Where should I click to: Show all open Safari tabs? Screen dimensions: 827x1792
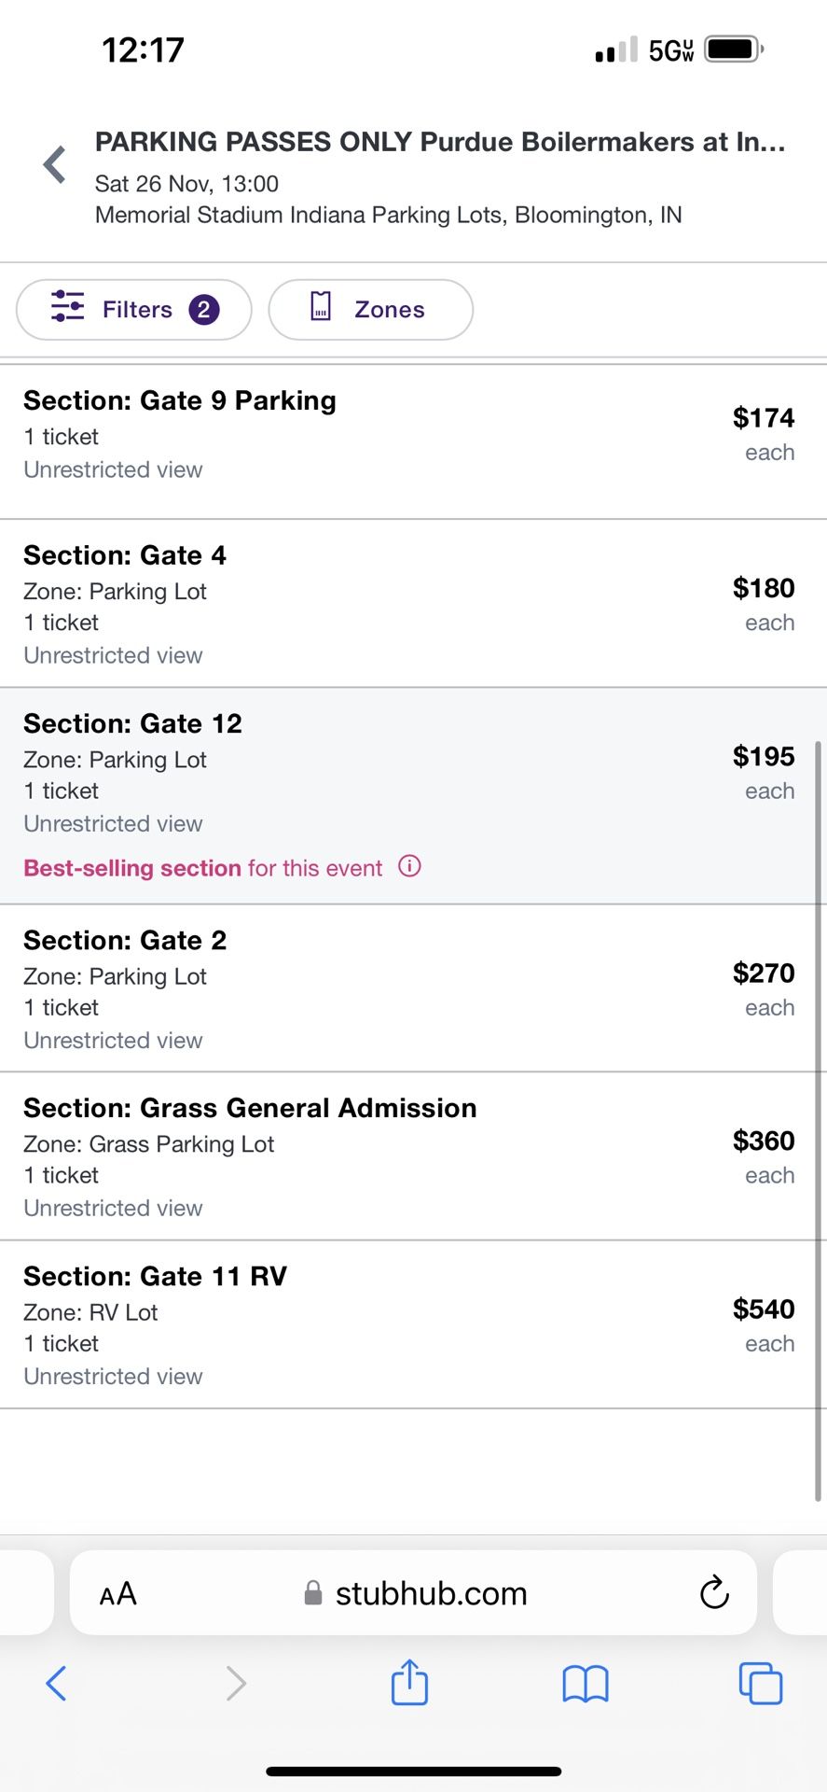click(760, 1683)
